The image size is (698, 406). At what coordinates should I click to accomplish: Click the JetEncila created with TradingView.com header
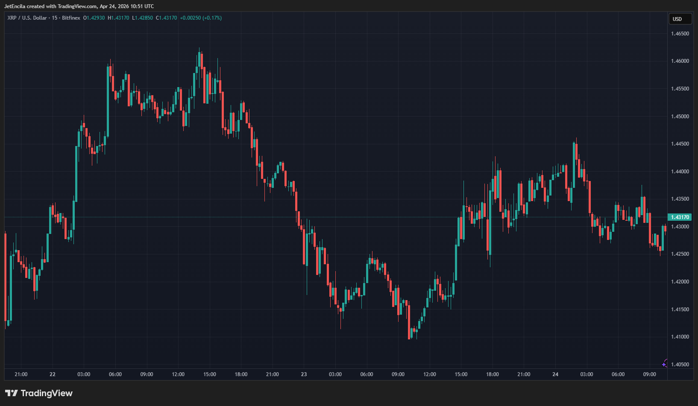(79, 6)
